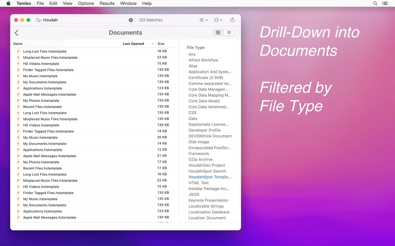Click the Spotlight search icon in menu bar
Screen dimensions: 395x246
375,3
